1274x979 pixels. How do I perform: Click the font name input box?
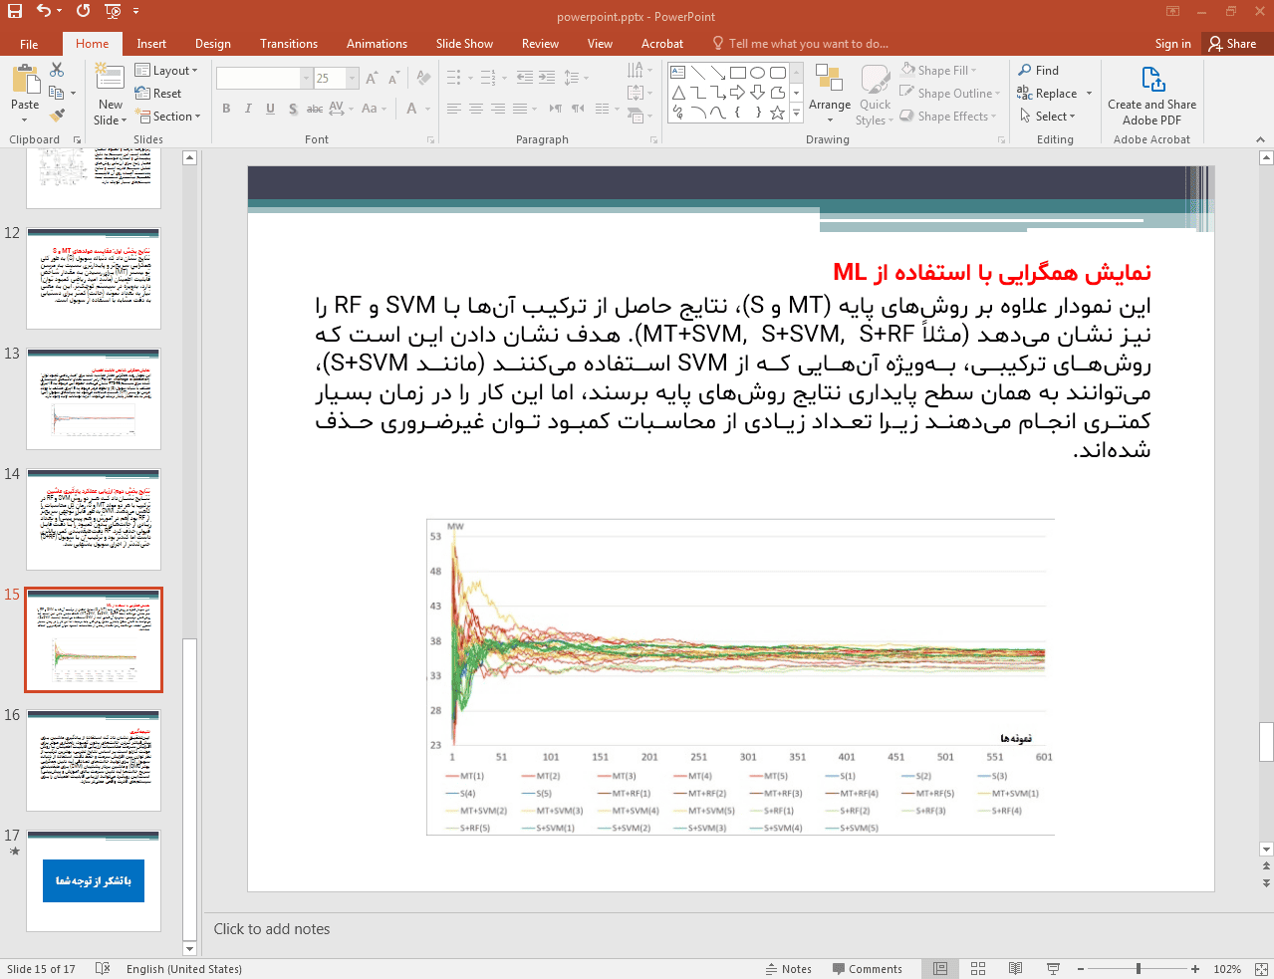[x=259, y=78]
